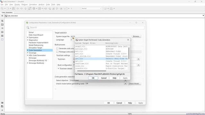Select the Solver pane in tree
Screen dimensions: 205x115
click(x=31, y=32)
